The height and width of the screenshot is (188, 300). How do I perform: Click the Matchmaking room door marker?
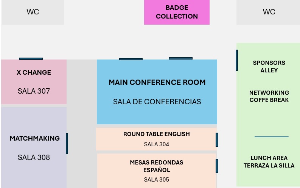(x=67, y=143)
